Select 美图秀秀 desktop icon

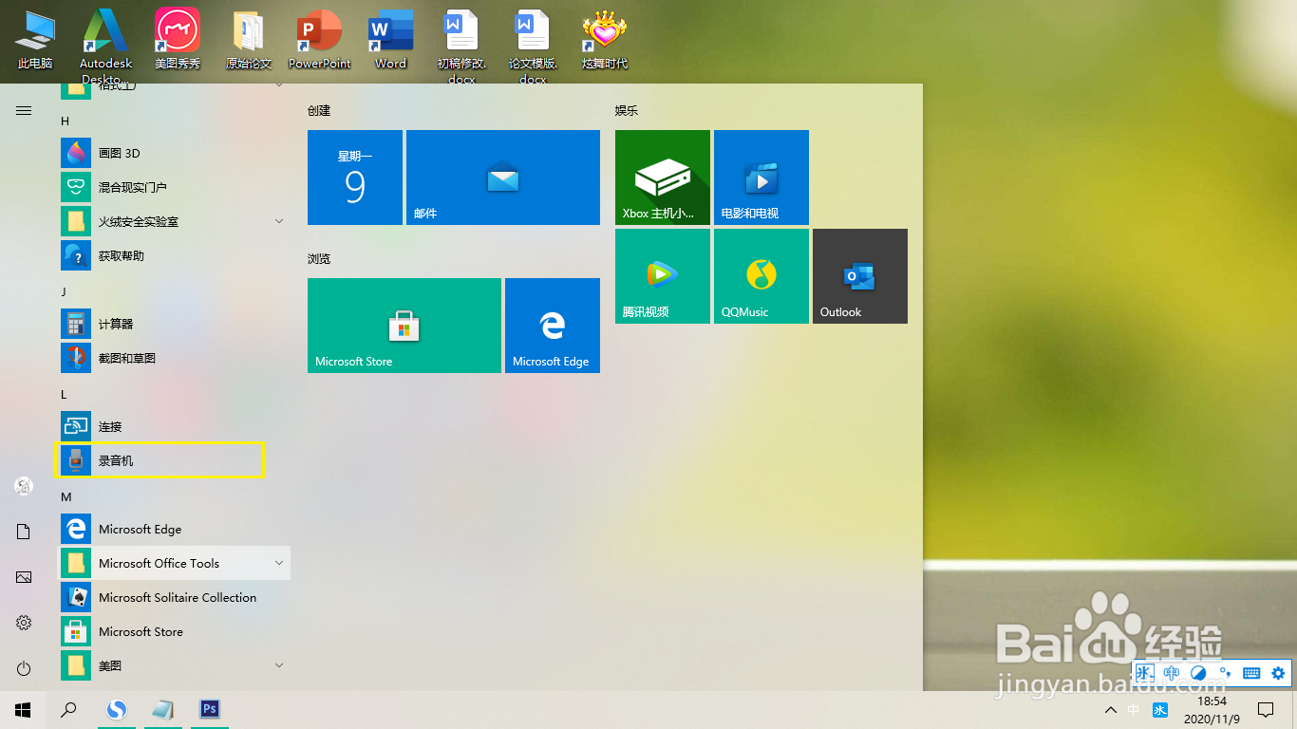click(178, 40)
